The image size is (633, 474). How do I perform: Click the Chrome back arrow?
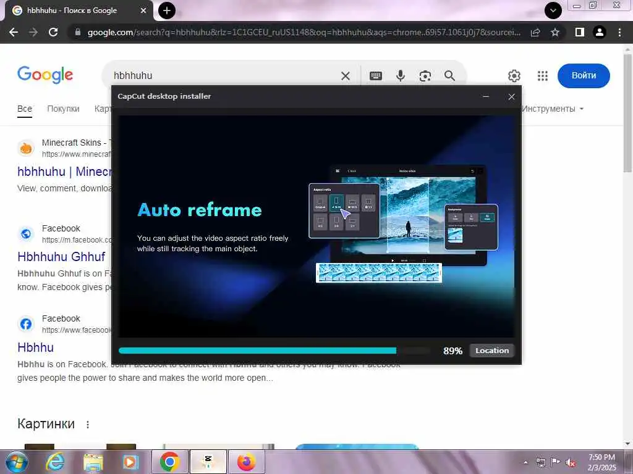pyautogui.click(x=14, y=32)
